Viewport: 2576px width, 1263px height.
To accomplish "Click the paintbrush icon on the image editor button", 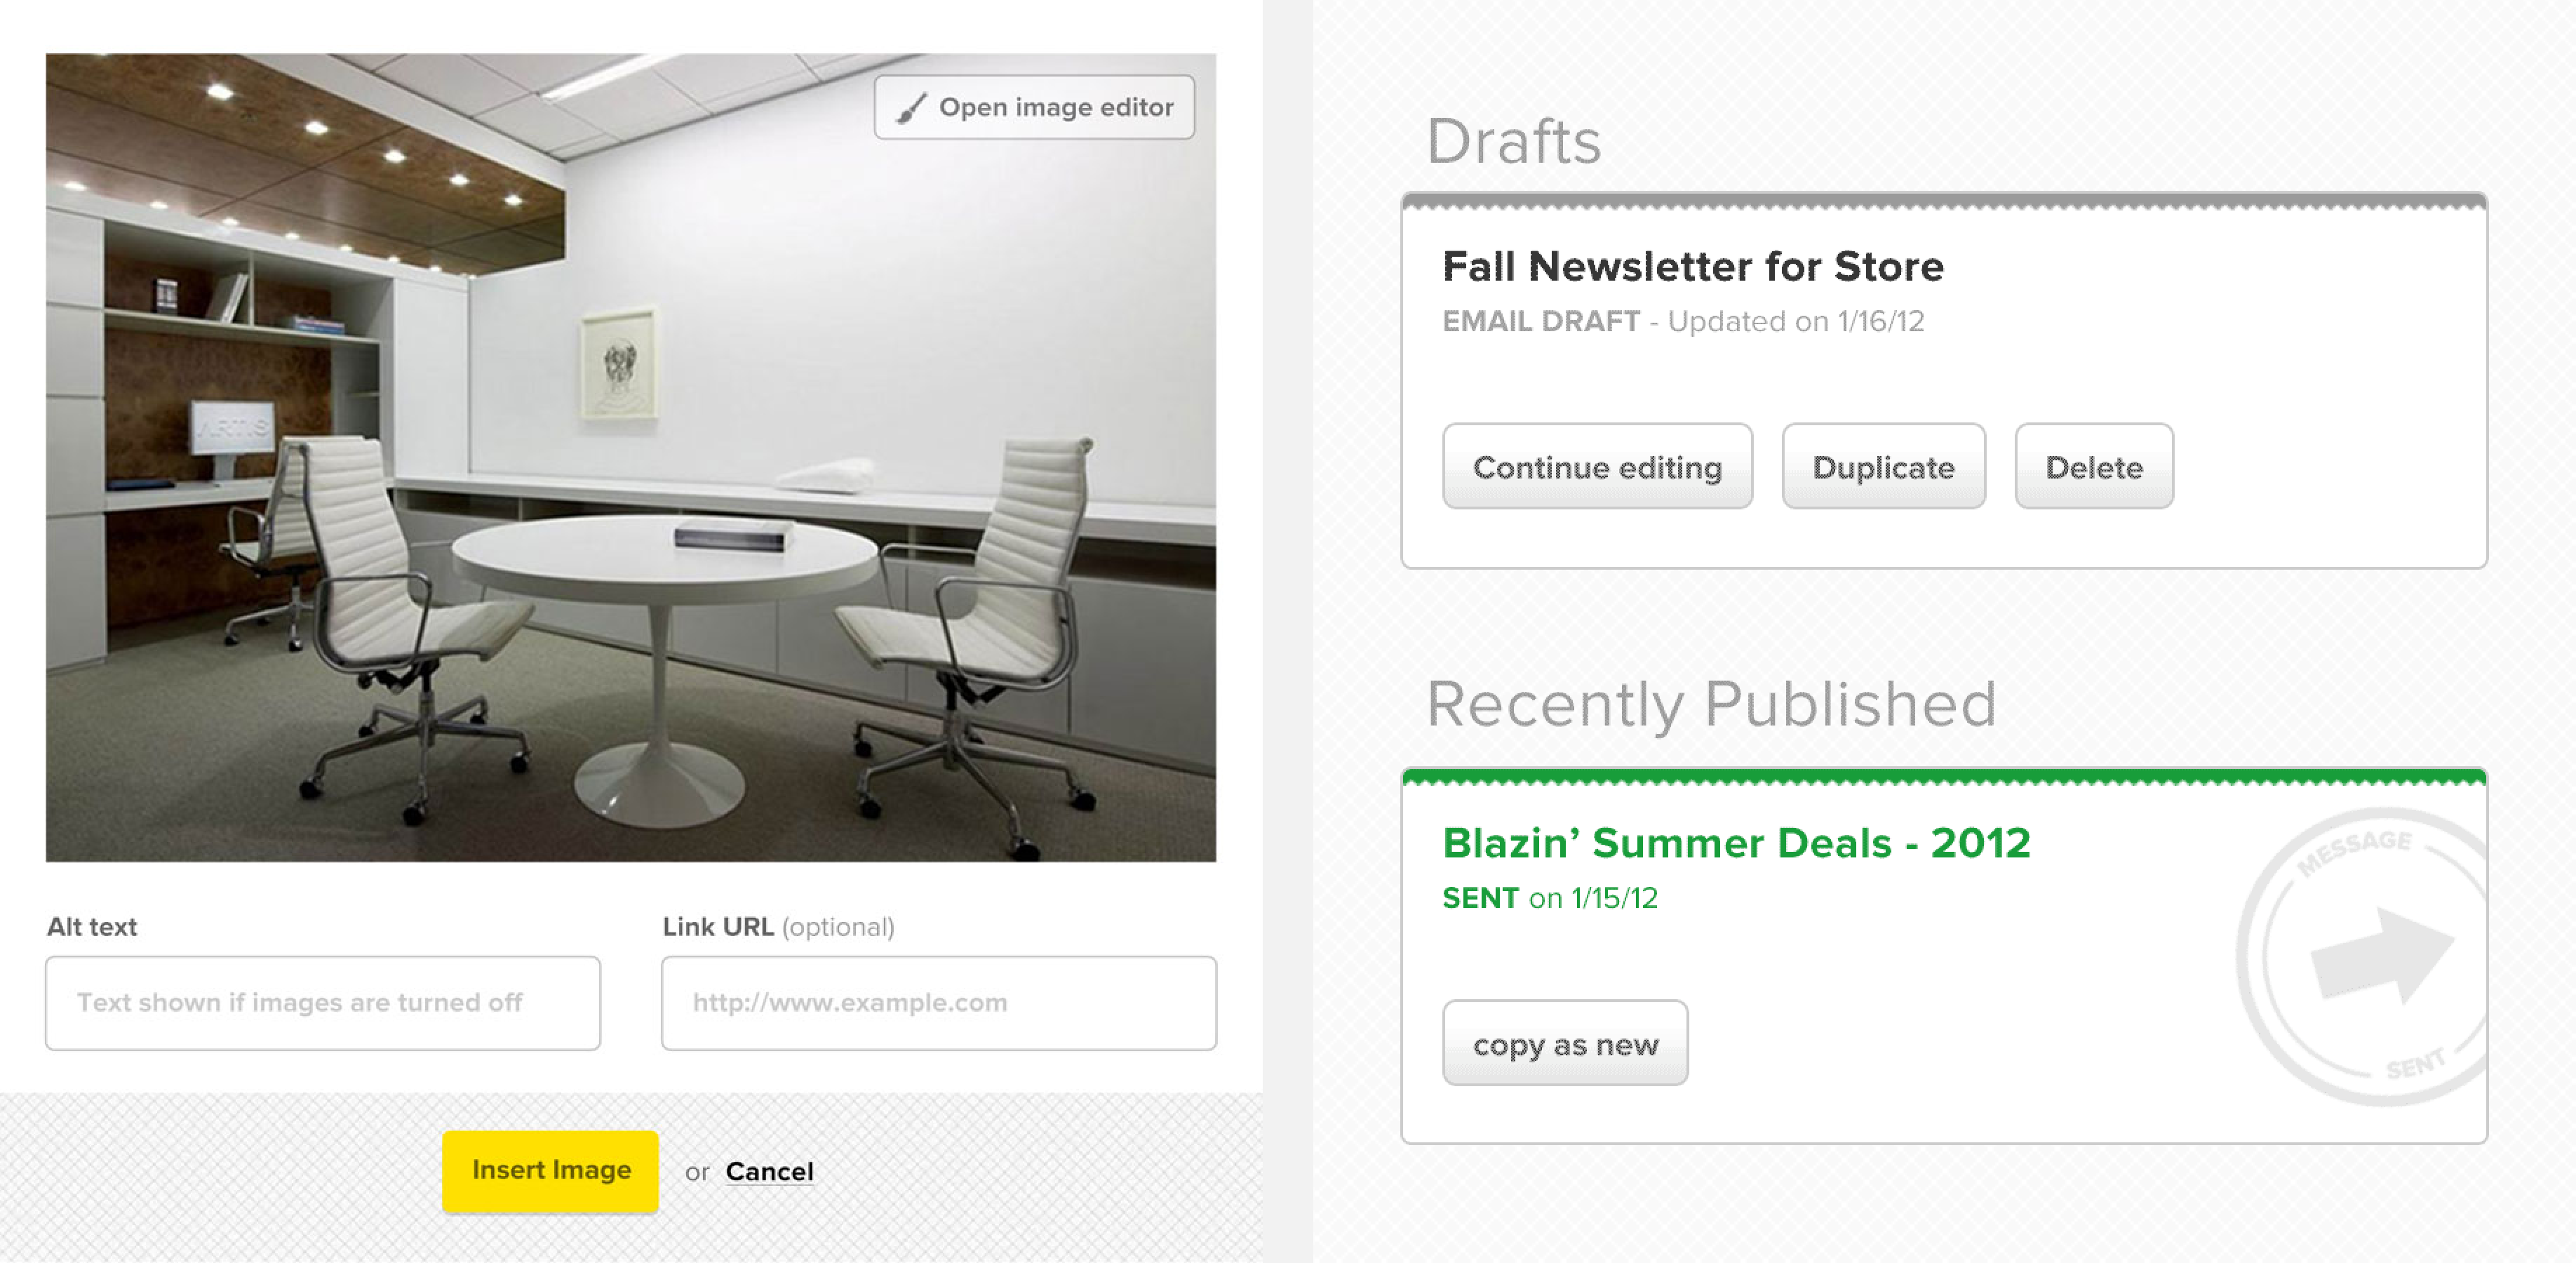I will (910, 108).
